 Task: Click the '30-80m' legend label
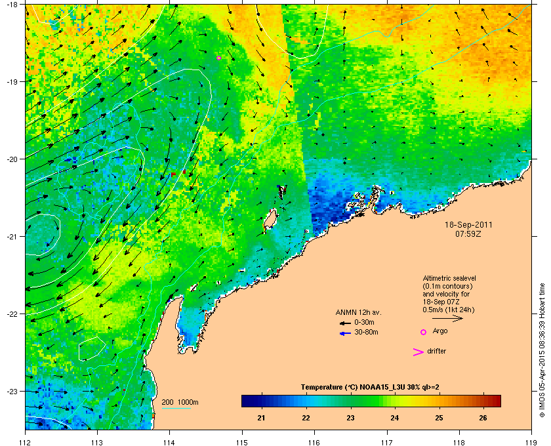pyautogui.click(x=366, y=332)
